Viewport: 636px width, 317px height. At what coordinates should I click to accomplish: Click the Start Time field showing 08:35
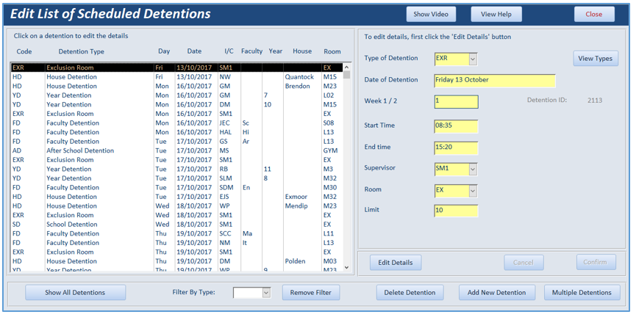[x=456, y=126]
